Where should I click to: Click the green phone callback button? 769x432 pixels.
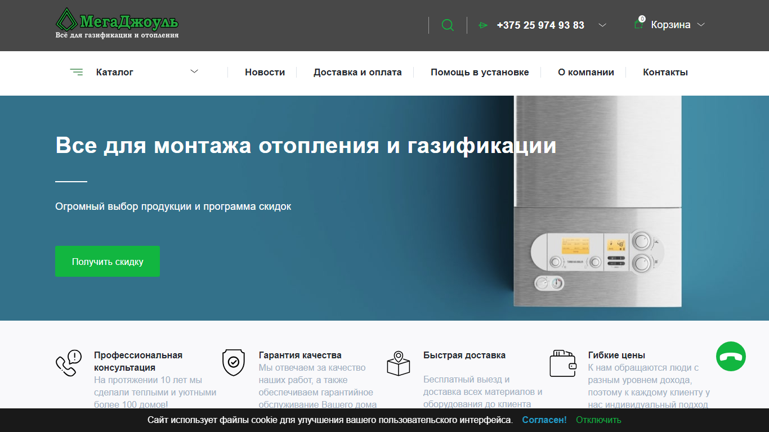[x=731, y=356]
